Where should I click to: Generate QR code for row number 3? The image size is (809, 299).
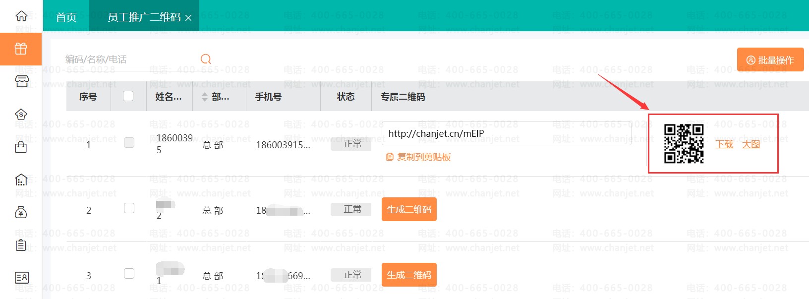click(409, 275)
